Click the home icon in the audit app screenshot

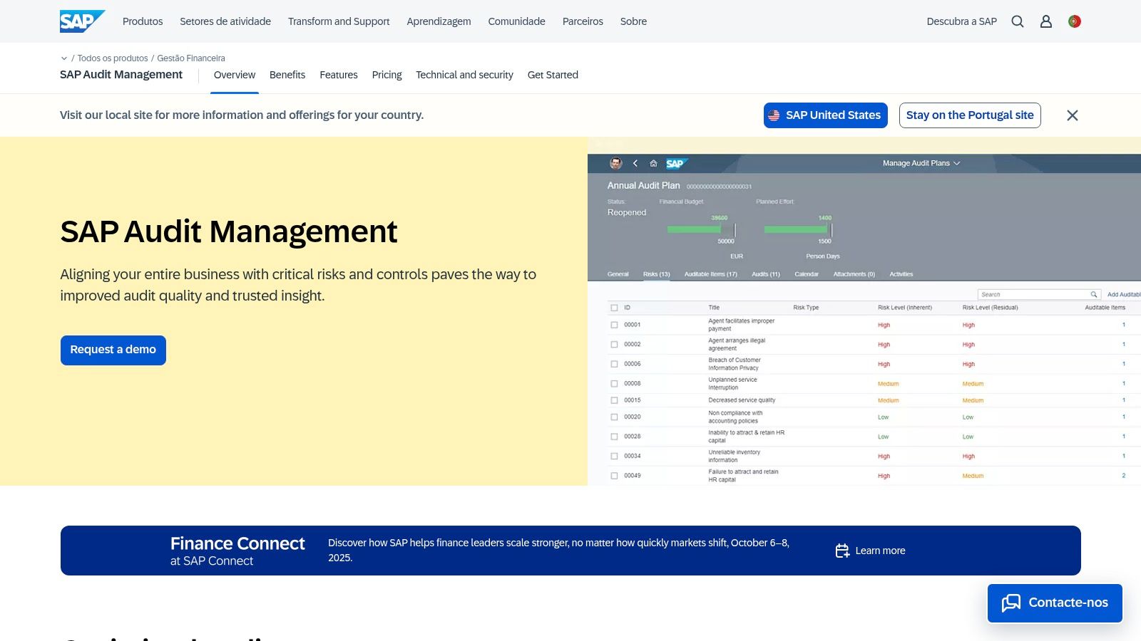[653, 163]
